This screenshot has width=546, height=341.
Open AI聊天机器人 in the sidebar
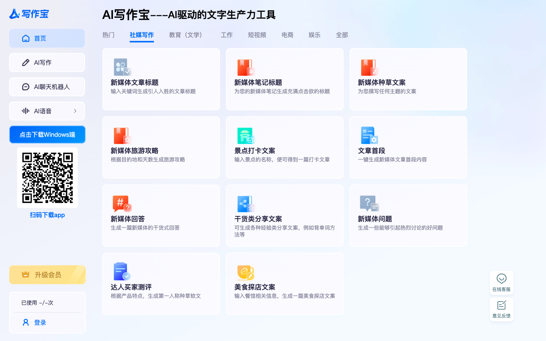[x=47, y=87]
